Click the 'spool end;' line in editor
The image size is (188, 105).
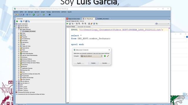(78, 44)
